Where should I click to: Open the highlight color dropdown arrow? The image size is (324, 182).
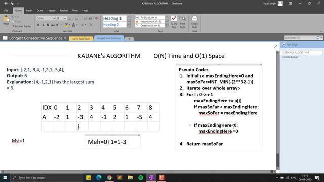(70, 25)
